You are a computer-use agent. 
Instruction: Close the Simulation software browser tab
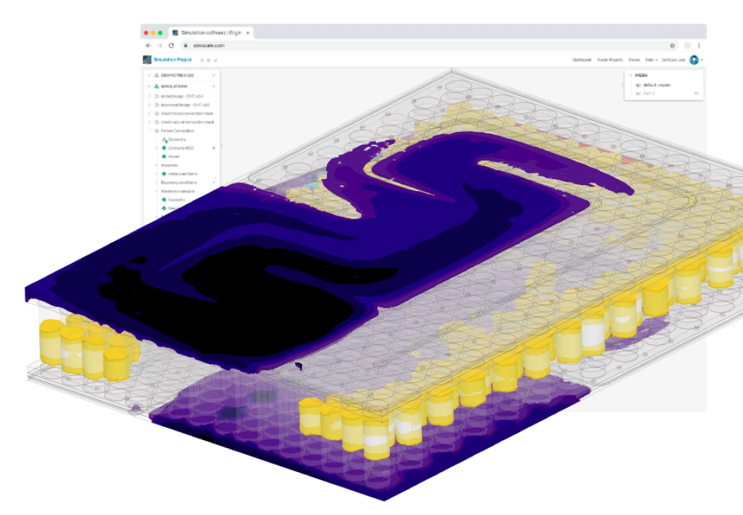tap(248, 33)
